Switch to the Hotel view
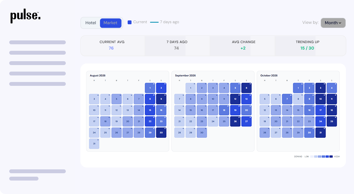This screenshot has width=354, height=194. (90, 23)
